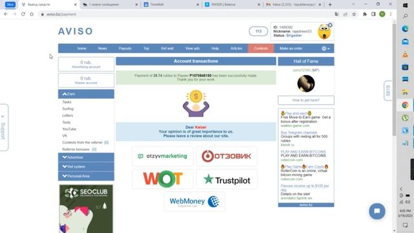This screenshot has height=233, width=414.
Task: Switch to the TimeWall tab
Action: pos(171,5)
